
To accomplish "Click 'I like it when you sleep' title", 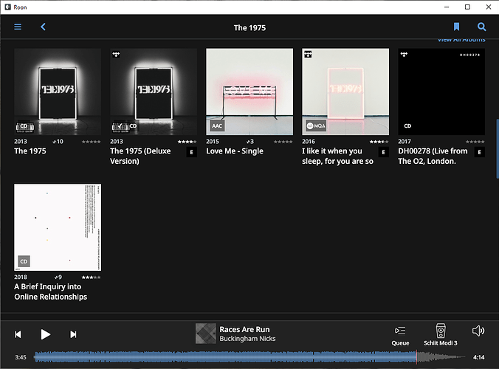I will point(337,156).
